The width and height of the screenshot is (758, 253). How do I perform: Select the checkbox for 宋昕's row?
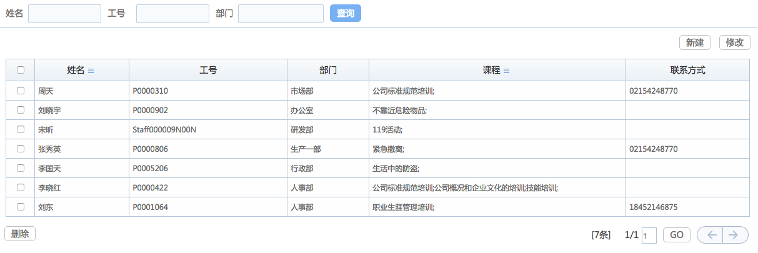[x=21, y=129]
